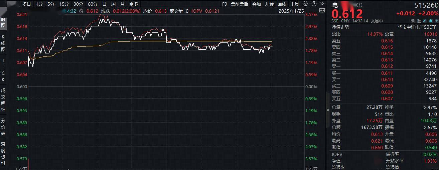Open the 工具 tools menu
Image resolution: width=439 pixels, height=170 pixels.
point(294,4)
